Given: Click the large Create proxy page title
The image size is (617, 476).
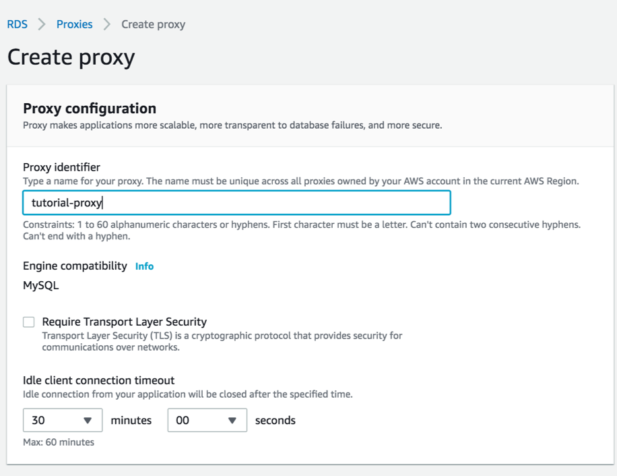Looking at the screenshot, I should 71,57.
